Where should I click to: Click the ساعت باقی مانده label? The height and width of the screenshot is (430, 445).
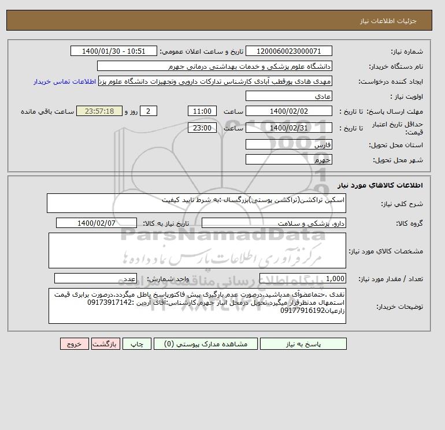click(x=47, y=111)
